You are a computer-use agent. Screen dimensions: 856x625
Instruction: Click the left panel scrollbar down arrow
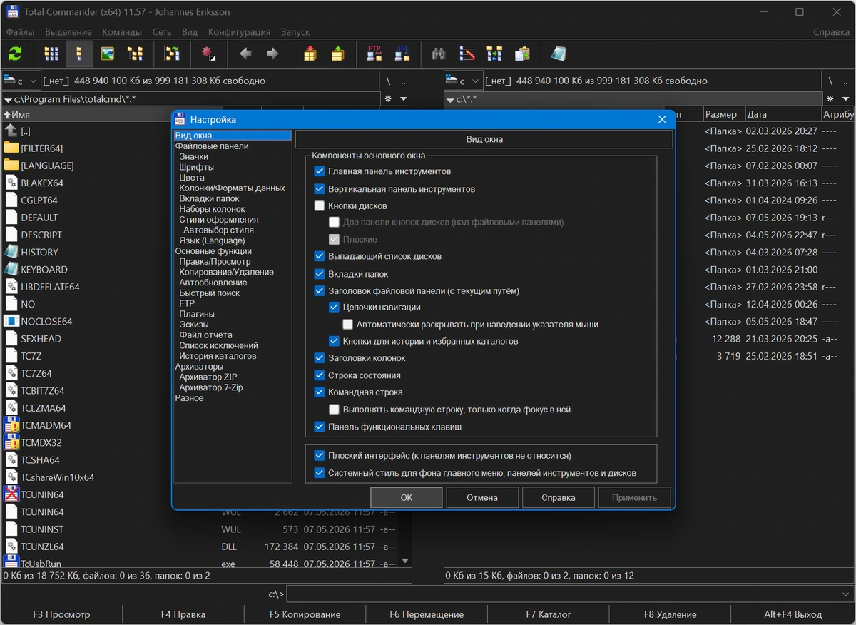[x=406, y=562]
